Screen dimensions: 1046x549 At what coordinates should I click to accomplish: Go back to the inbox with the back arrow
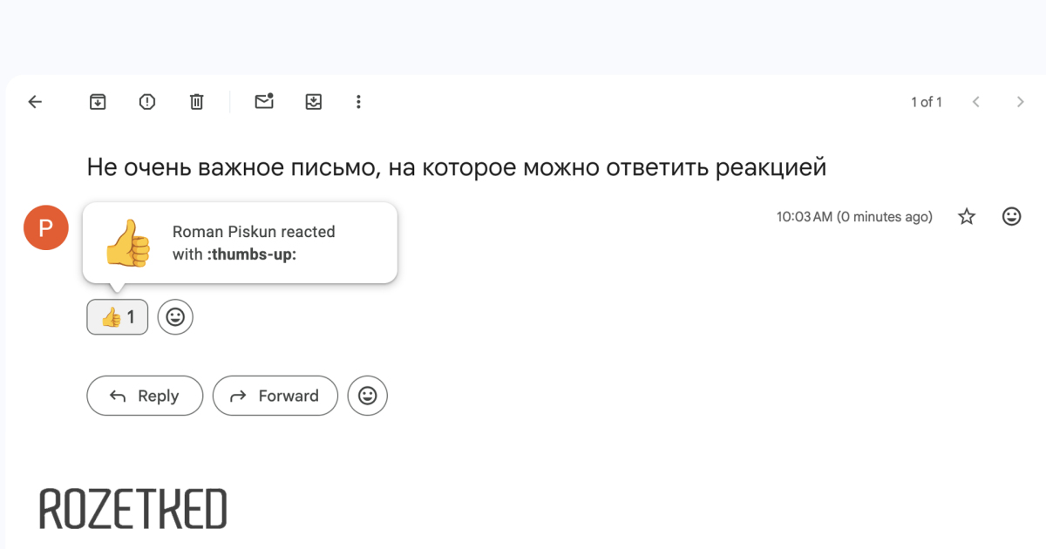pos(35,102)
